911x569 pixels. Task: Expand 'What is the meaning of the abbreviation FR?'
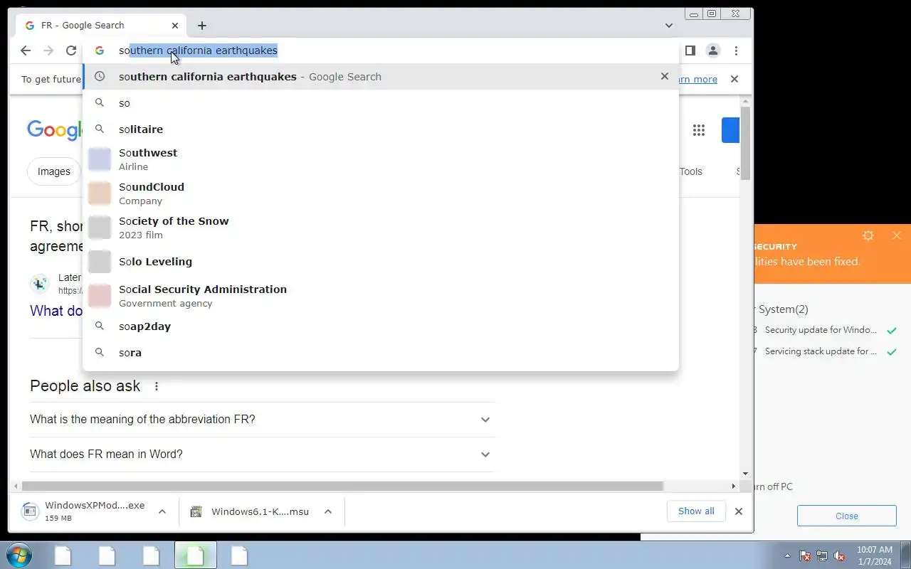coord(261,420)
